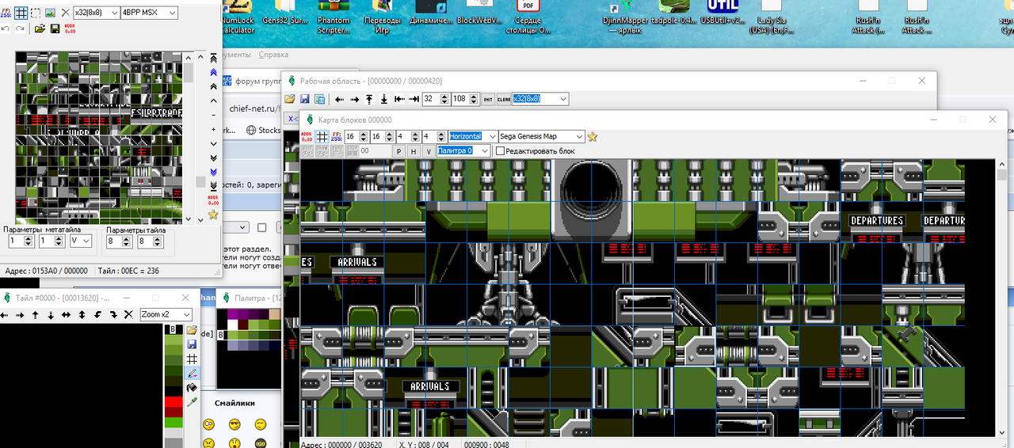Image resolution: width=1014 pixels, height=448 pixels.
Task: Click the first metatile parameter spinner showing 1
Action: point(21,241)
